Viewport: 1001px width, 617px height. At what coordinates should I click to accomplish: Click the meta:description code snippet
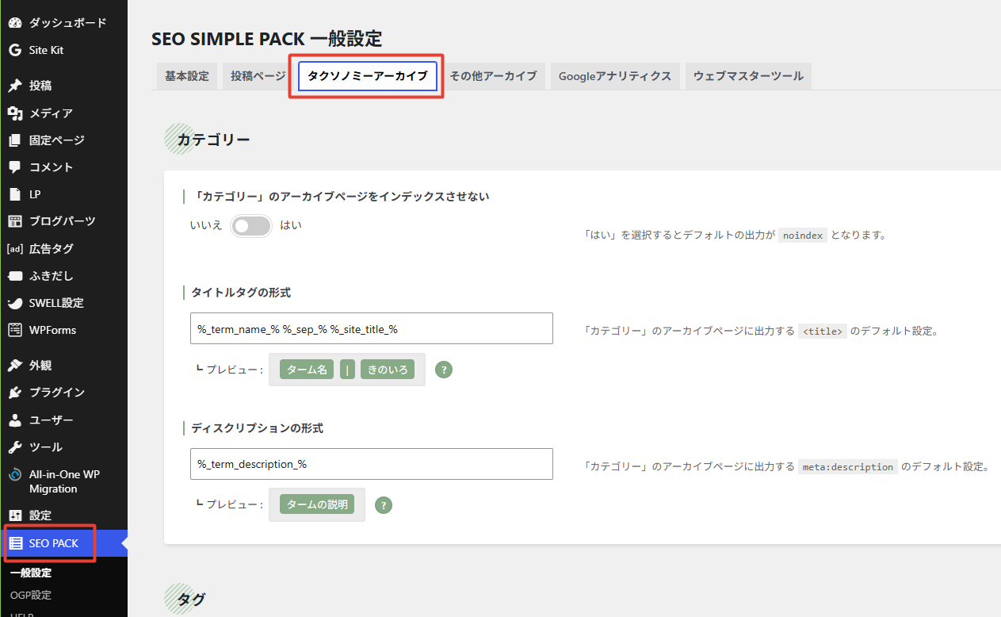[848, 467]
